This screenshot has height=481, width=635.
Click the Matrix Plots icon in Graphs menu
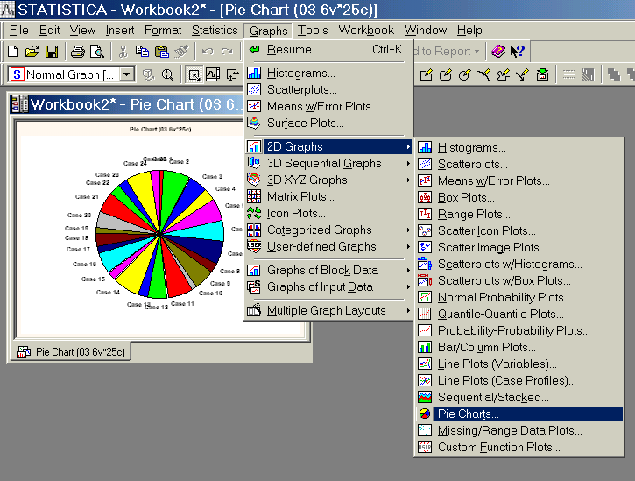254,196
